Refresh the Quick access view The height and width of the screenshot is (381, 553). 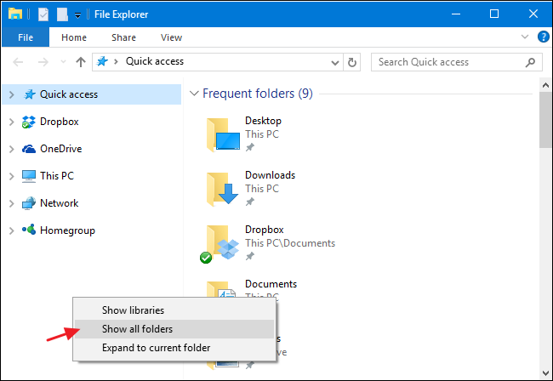click(353, 61)
